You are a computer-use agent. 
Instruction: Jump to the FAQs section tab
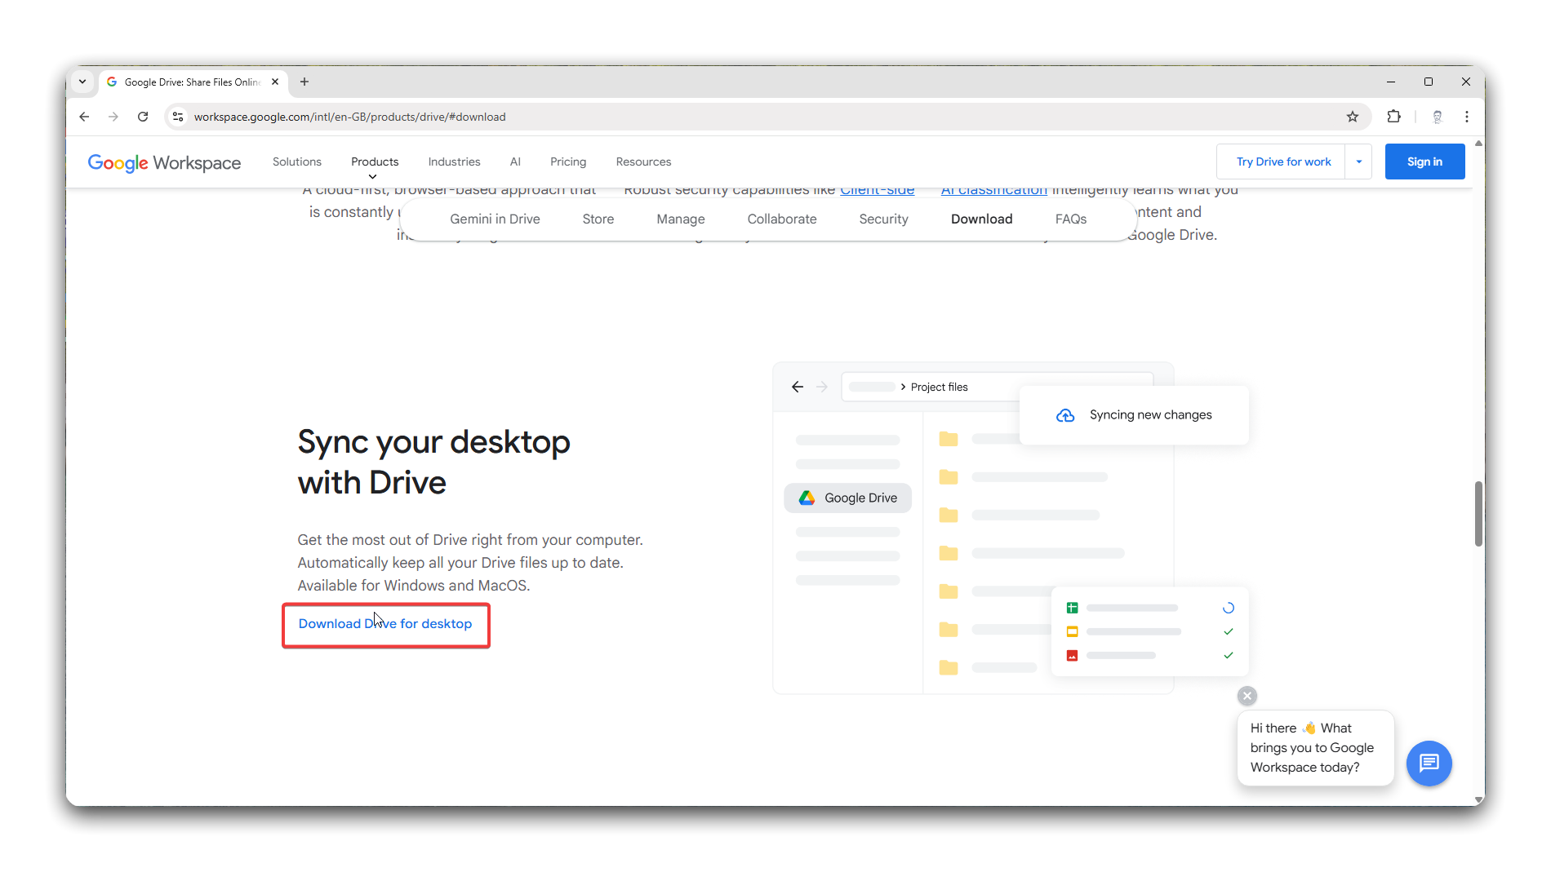[1070, 219]
